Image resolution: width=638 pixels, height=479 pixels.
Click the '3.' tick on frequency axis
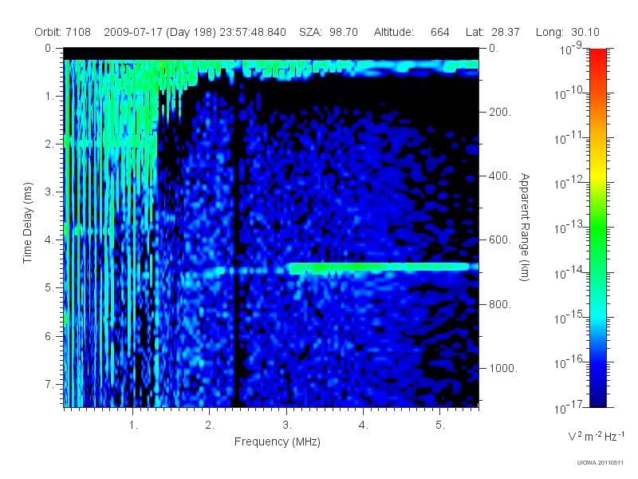(287, 426)
